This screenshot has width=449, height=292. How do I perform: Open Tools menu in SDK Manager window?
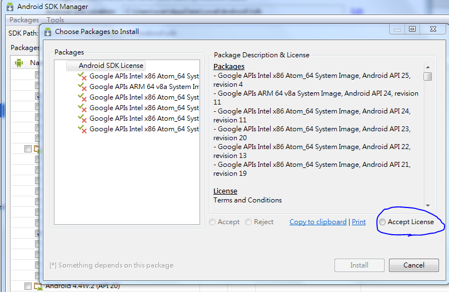55,20
